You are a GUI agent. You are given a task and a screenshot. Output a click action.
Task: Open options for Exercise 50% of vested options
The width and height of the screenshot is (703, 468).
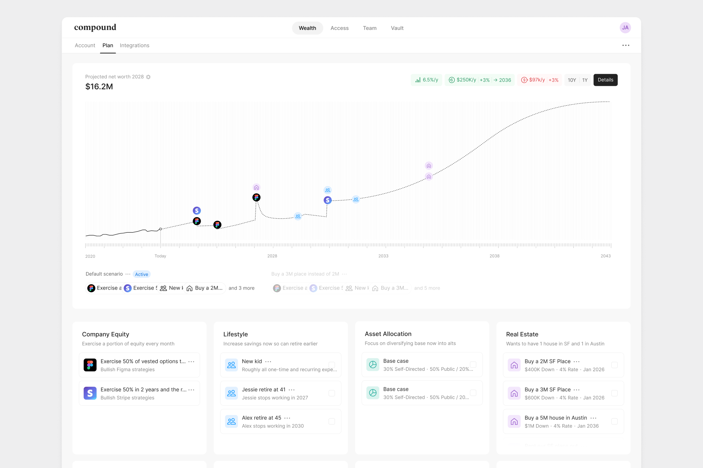[x=191, y=362]
